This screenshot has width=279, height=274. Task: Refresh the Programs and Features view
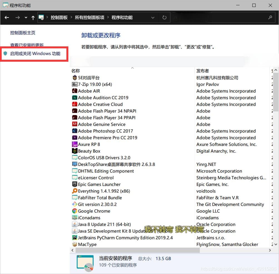point(165,18)
